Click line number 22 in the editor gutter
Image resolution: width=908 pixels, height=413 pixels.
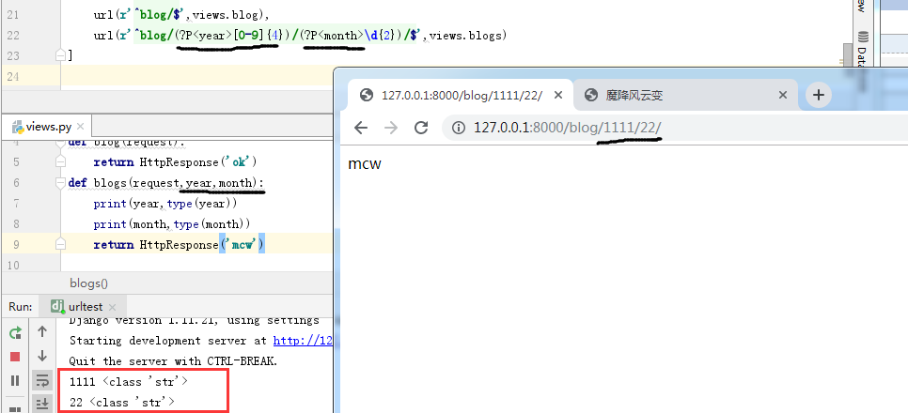pos(12,36)
